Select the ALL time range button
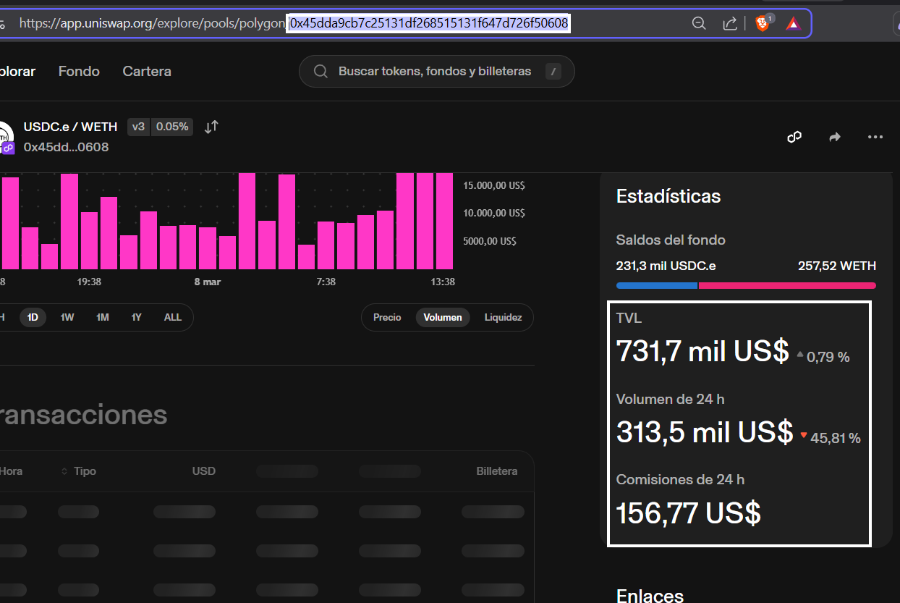Screen dimensions: 900x603 click(173, 317)
